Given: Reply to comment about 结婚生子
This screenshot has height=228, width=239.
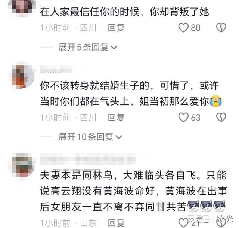Looking at the screenshot, I should 116,117.
